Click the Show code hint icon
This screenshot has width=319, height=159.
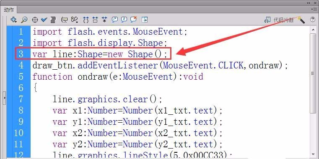point(65,20)
